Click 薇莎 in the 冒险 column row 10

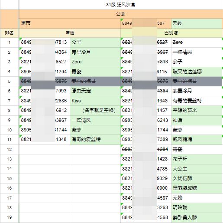95,130
